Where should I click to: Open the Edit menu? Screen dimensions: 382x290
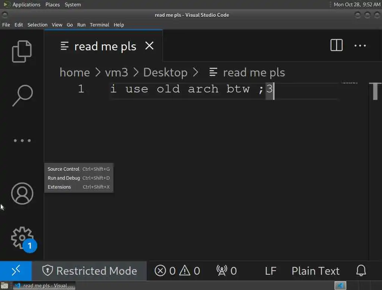pos(19,25)
